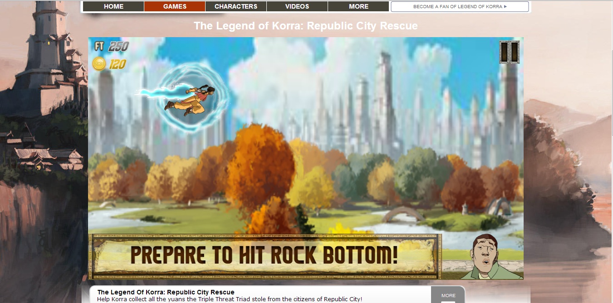Click the gold yuan coin icon
Screen dimensions: 613x303
[99, 64]
